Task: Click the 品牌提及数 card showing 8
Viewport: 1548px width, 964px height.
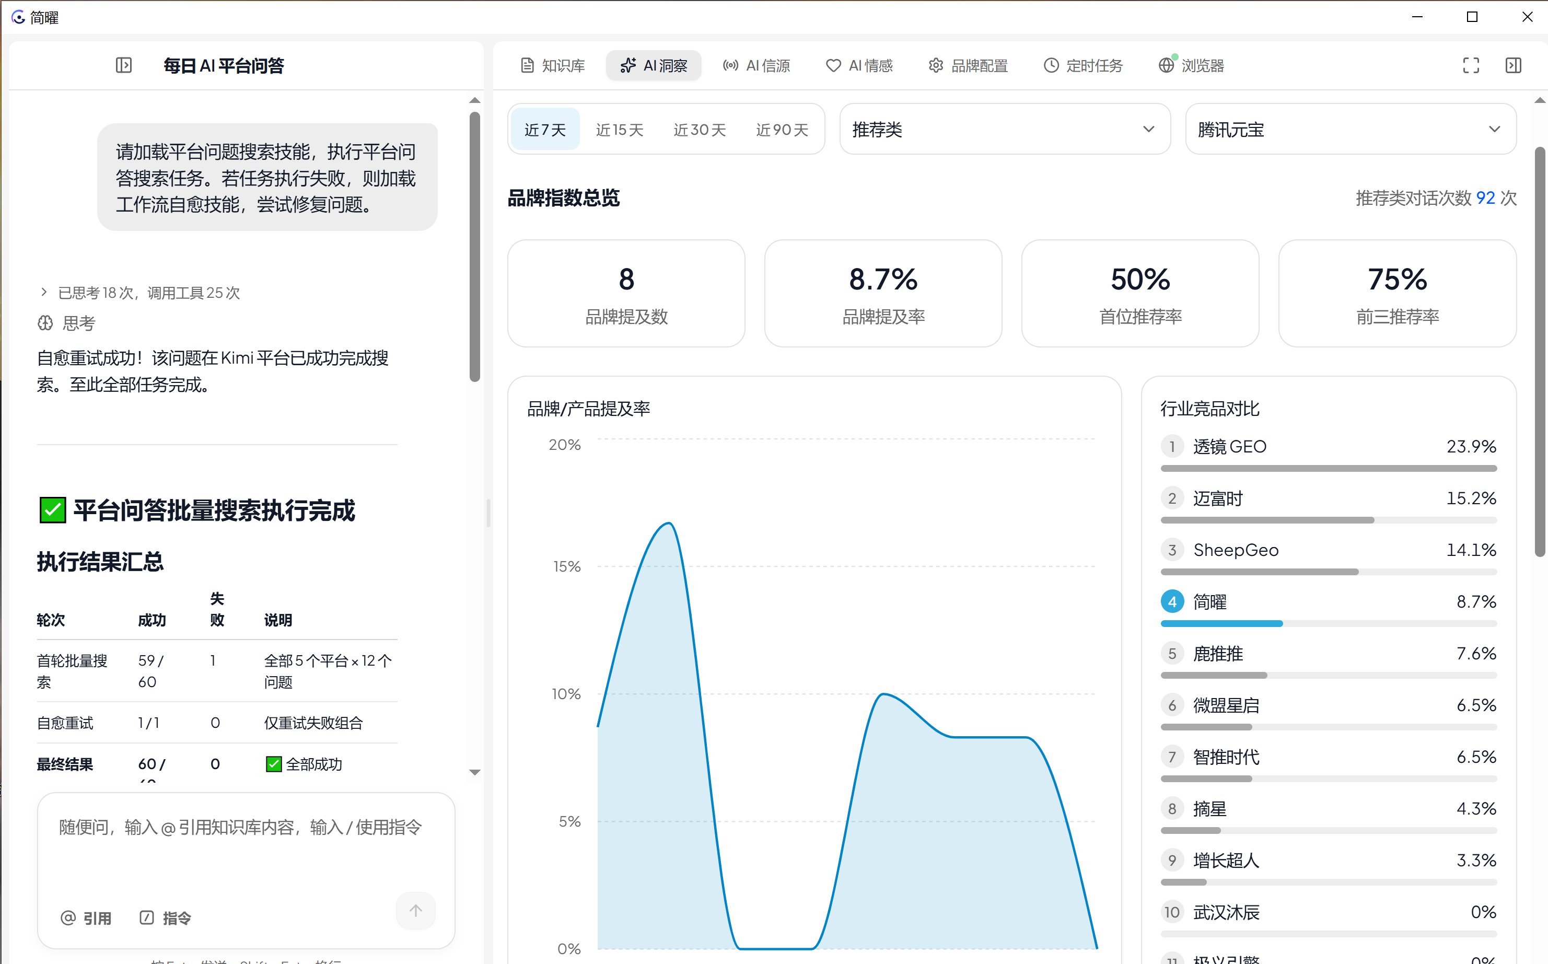Action: pyautogui.click(x=626, y=293)
